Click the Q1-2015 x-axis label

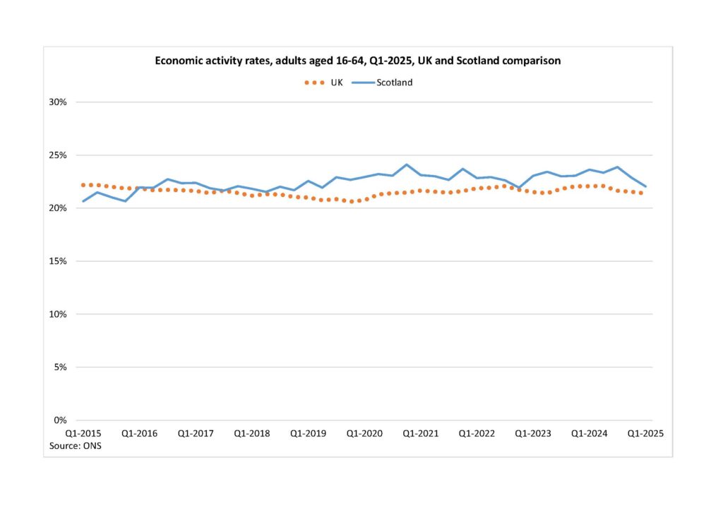(x=83, y=433)
